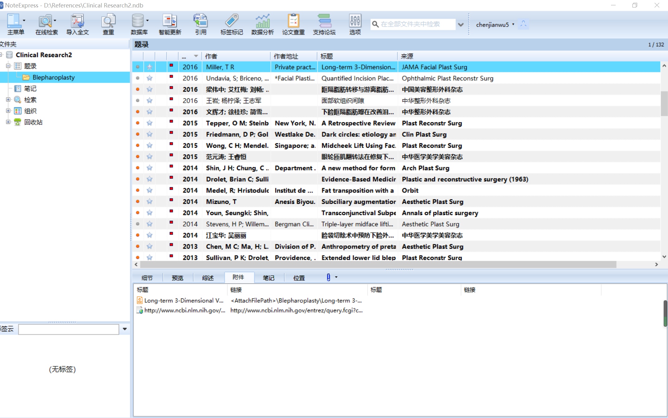Click the record list vertical scrollbar down arrow
Screen dimensions: 668x418
click(x=664, y=257)
